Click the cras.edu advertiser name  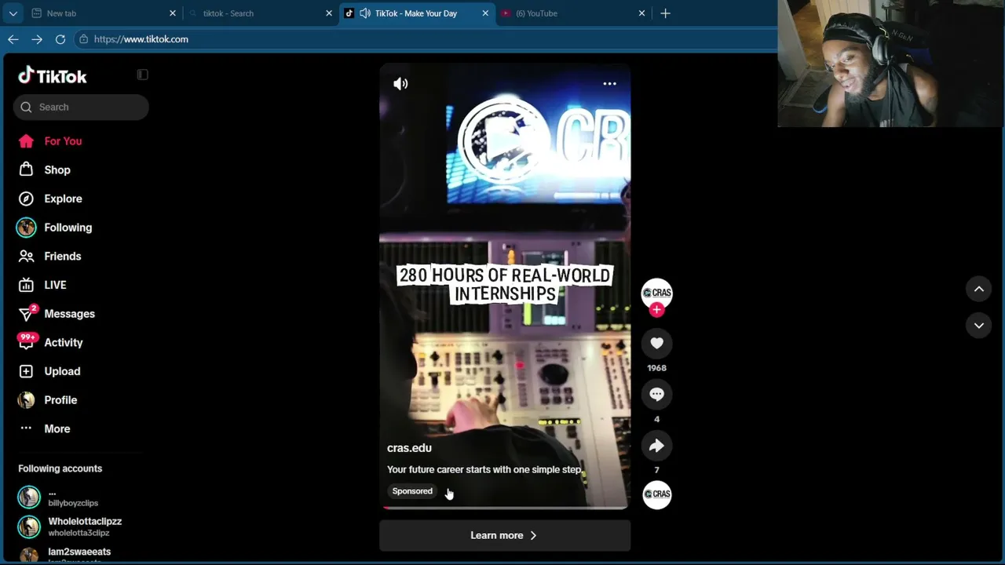click(409, 448)
